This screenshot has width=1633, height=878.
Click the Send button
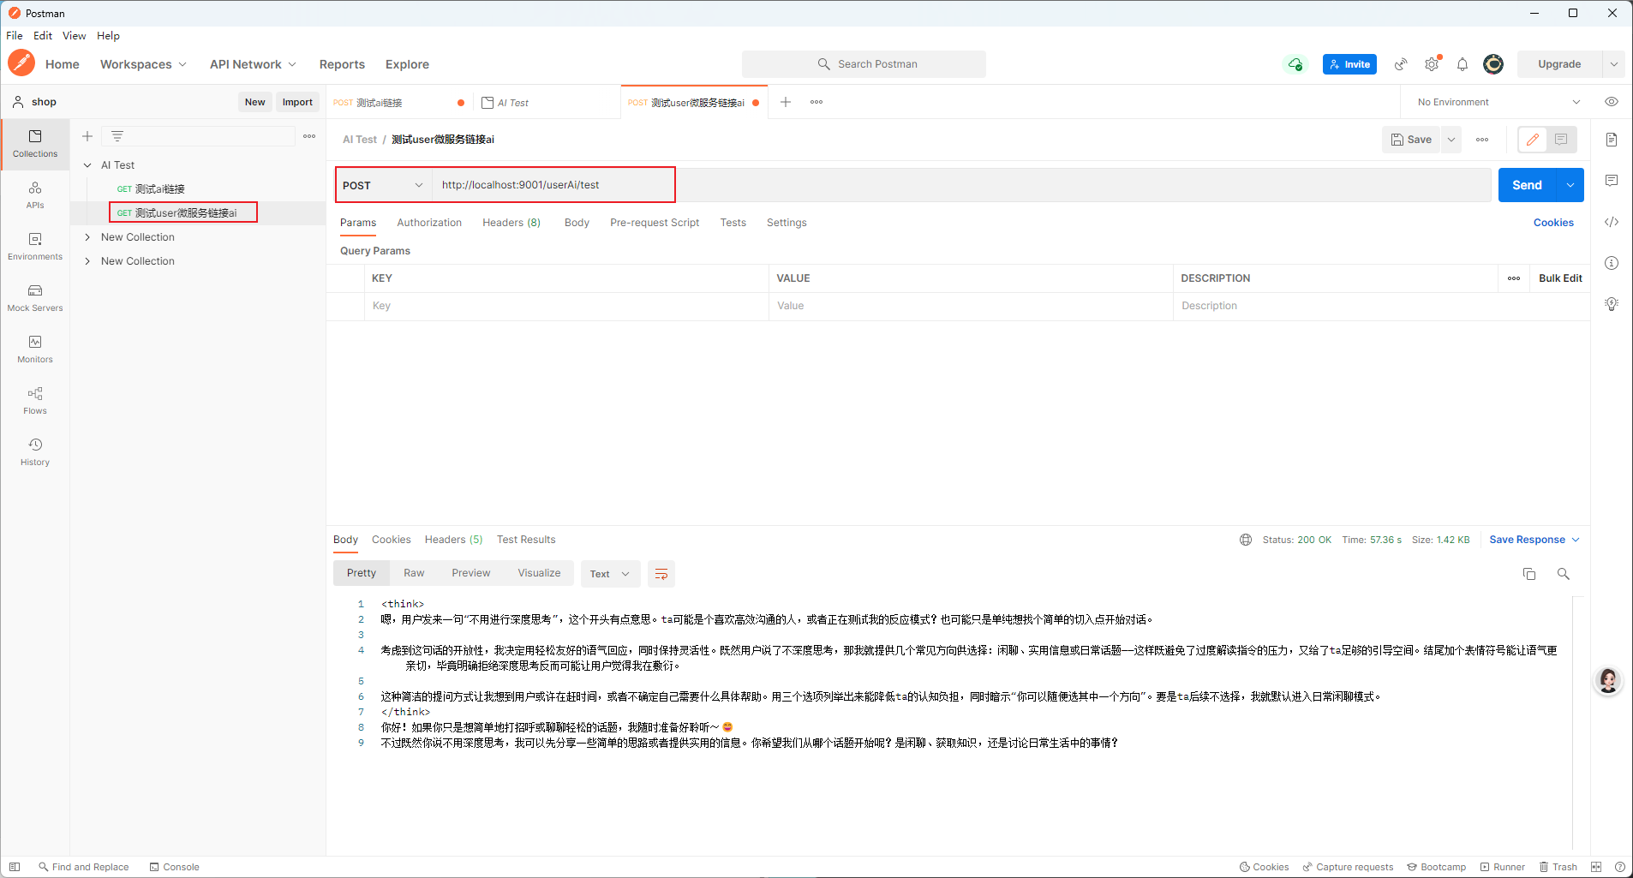[1527, 185]
